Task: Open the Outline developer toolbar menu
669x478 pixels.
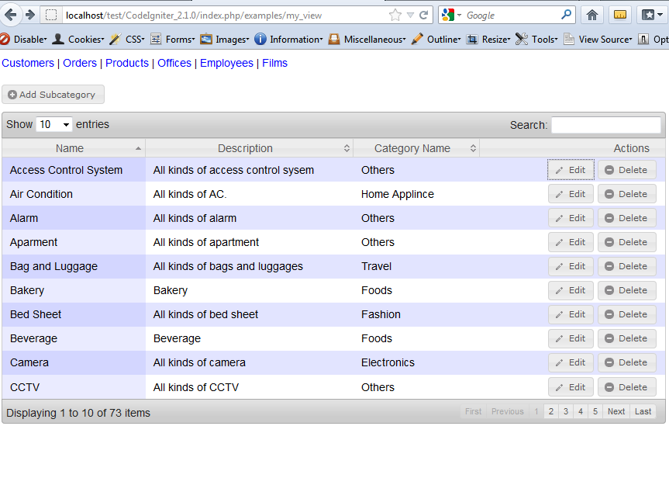Action: coord(436,40)
